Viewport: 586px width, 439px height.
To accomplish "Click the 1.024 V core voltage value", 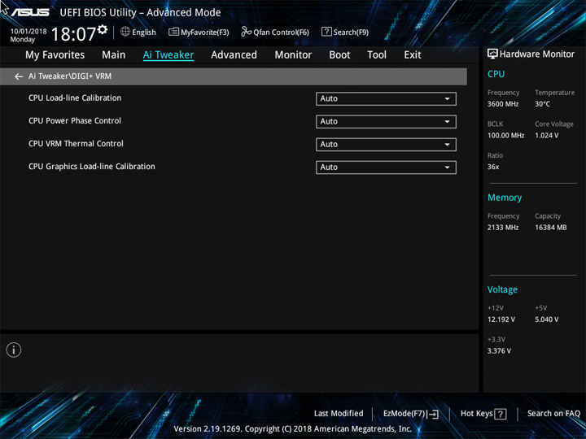I will tap(546, 135).
